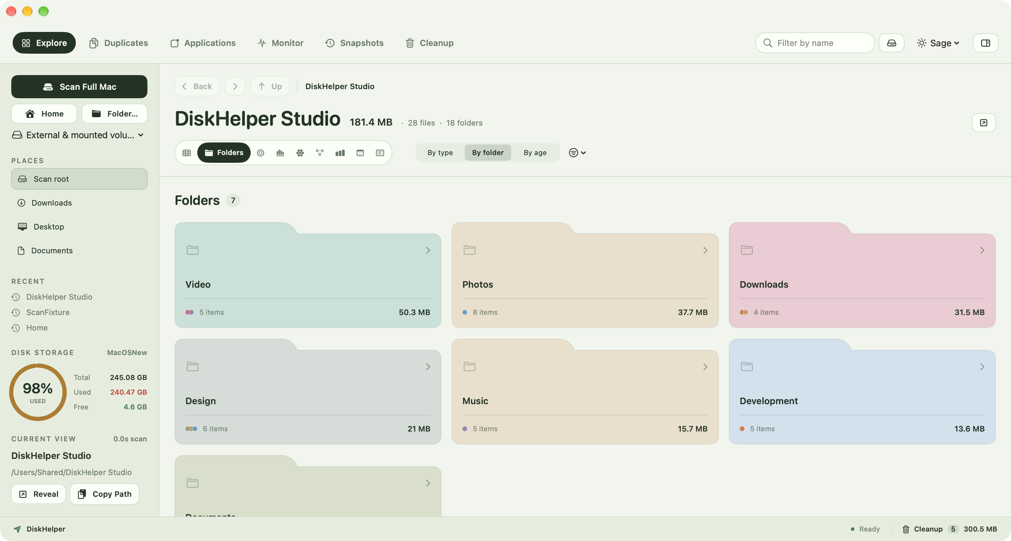Toggle the sidebar panel icon at top right
This screenshot has width=1011, height=541.
[985, 43]
